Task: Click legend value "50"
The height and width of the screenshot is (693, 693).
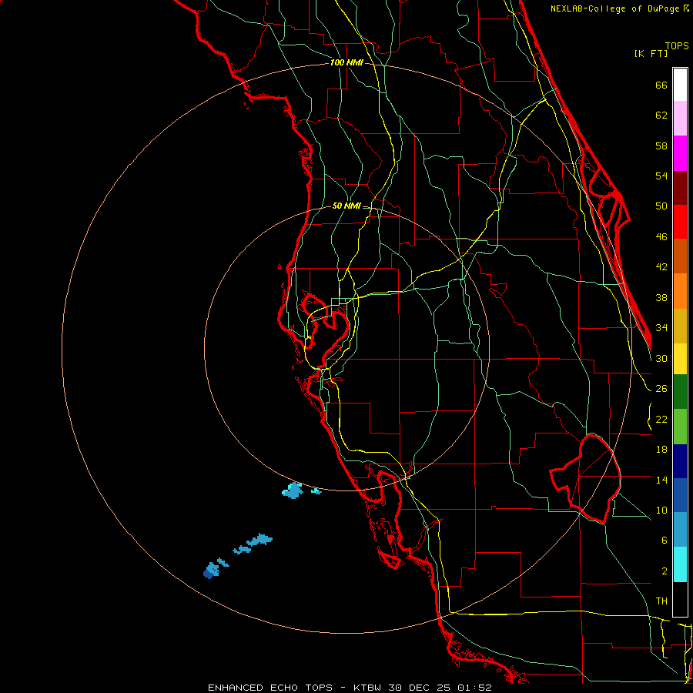Action: tap(661, 206)
